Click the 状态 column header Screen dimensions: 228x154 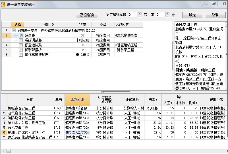83,24
